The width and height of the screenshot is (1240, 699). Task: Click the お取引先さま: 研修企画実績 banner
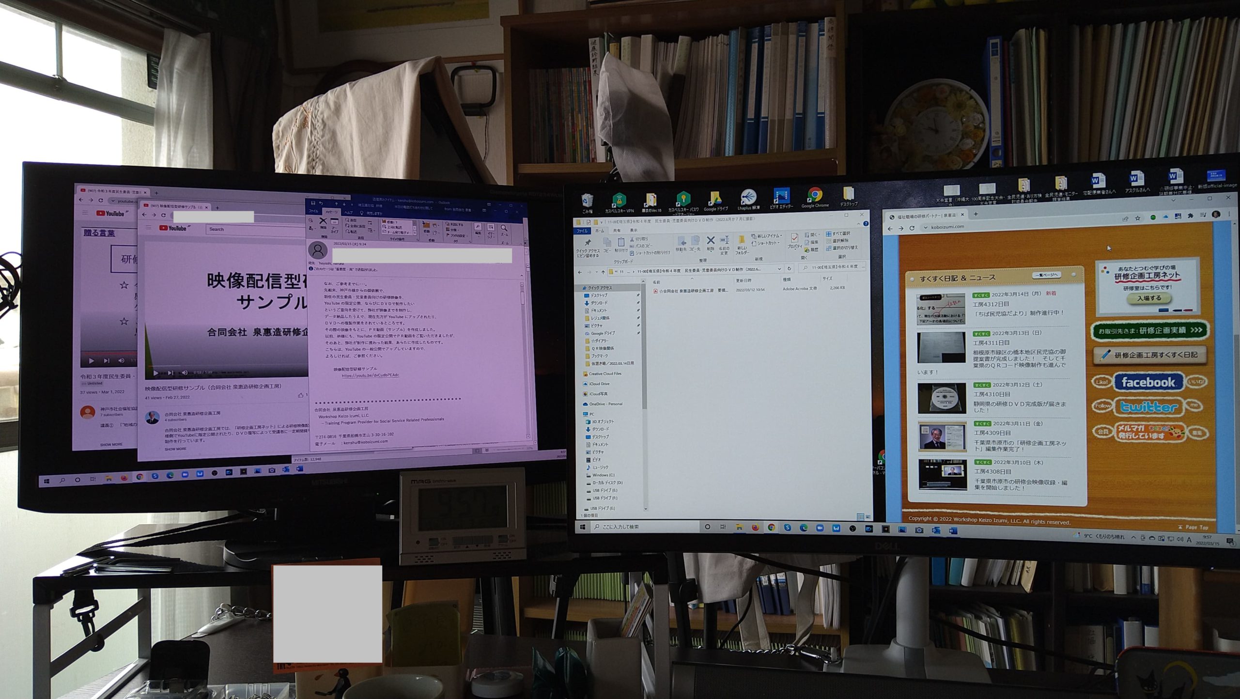(x=1149, y=330)
